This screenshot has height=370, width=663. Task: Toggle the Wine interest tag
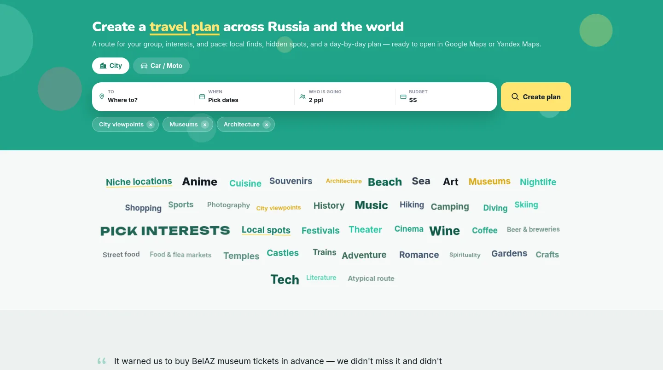click(x=444, y=231)
